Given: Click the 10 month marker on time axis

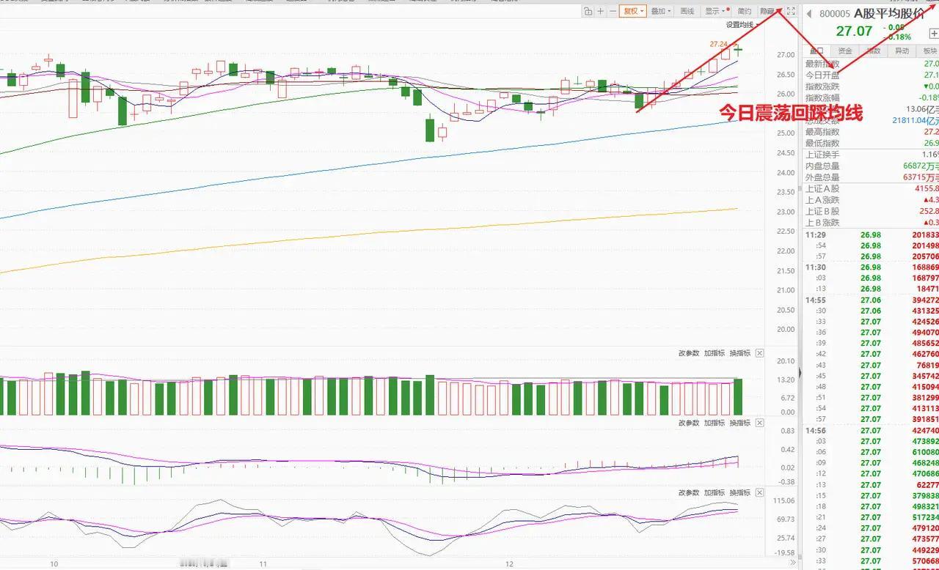Looking at the screenshot, I should pos(54,564).
